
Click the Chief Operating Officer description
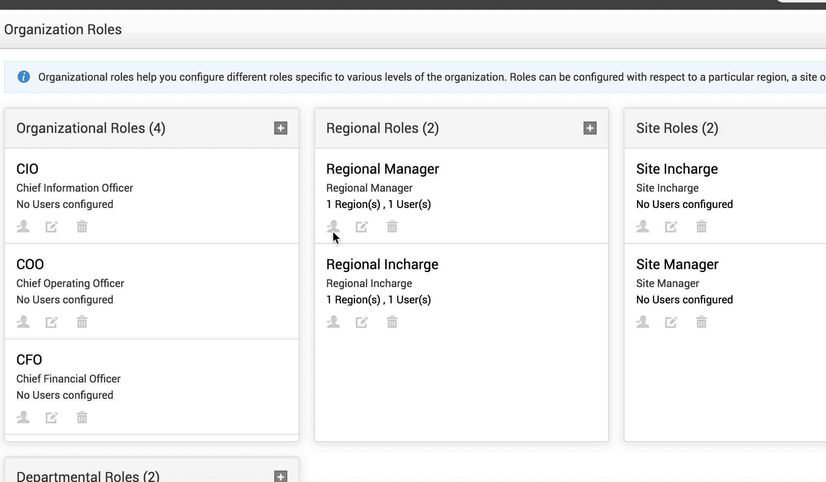tap(70, 283)
